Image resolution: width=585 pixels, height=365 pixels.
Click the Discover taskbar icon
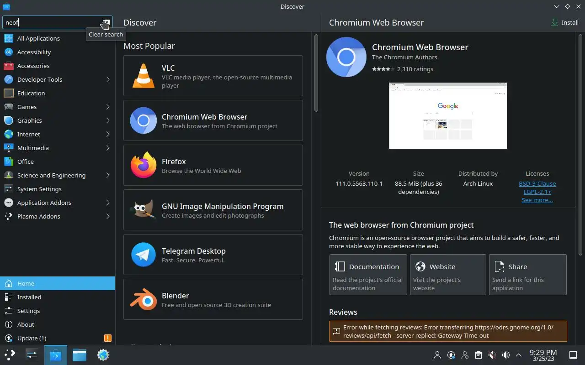coord(56,355)
